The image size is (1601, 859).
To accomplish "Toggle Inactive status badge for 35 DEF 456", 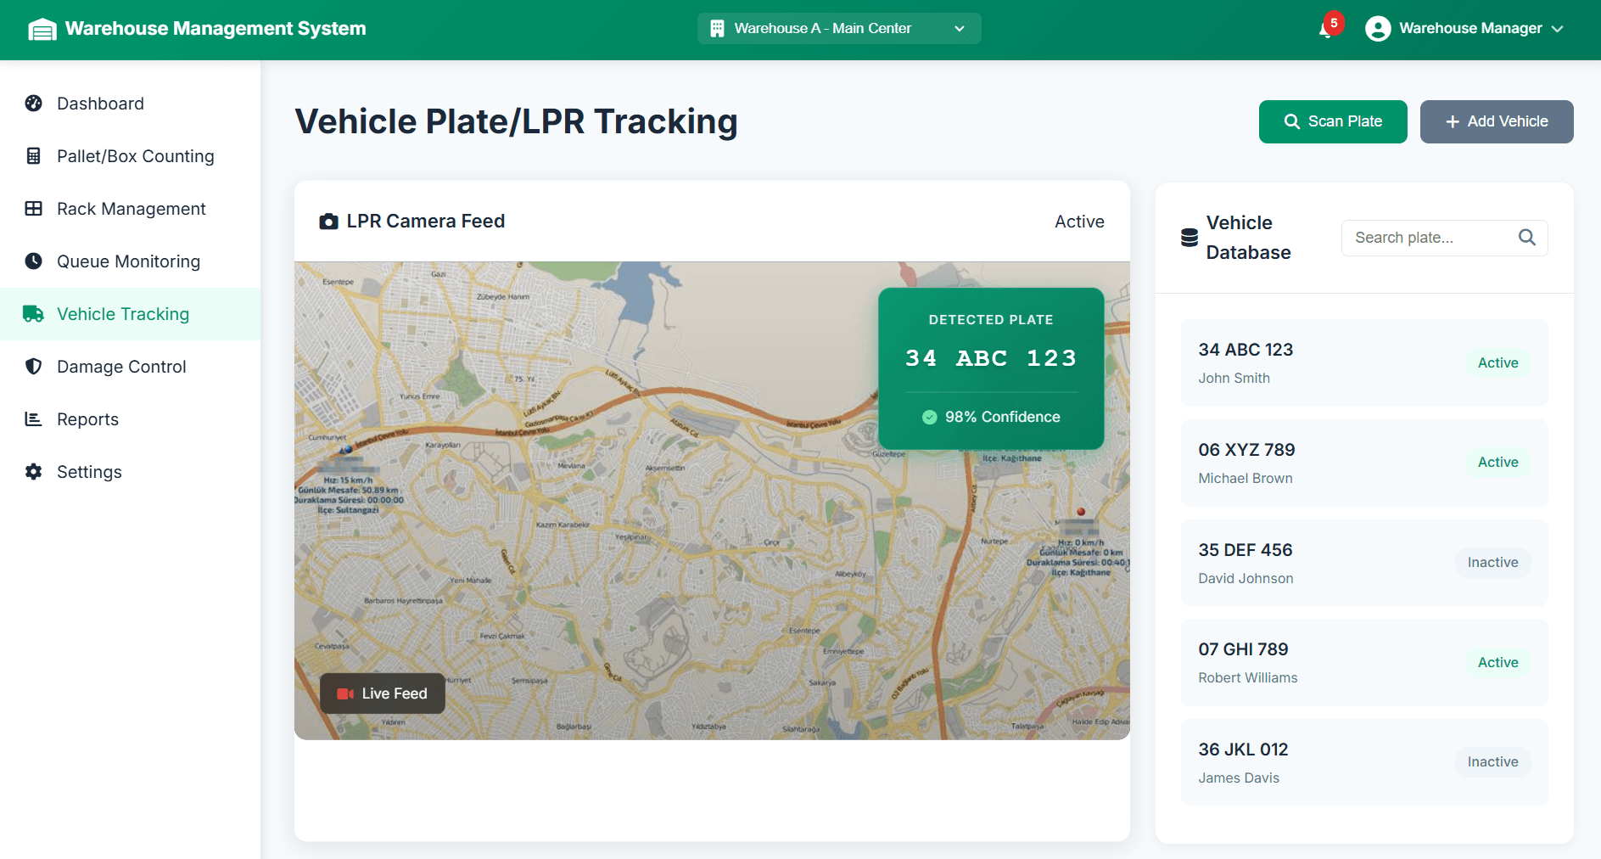I will pos(1492,563).
